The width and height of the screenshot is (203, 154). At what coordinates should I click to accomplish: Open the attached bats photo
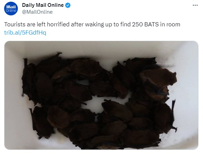(101, 95)
